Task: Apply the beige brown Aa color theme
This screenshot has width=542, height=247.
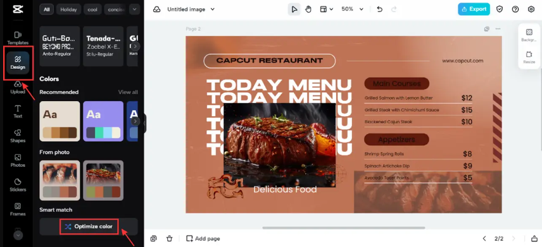Action: [x=60, y=121]
